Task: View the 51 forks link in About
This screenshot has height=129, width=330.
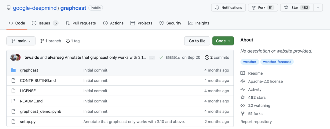Action: coord(252,114)
